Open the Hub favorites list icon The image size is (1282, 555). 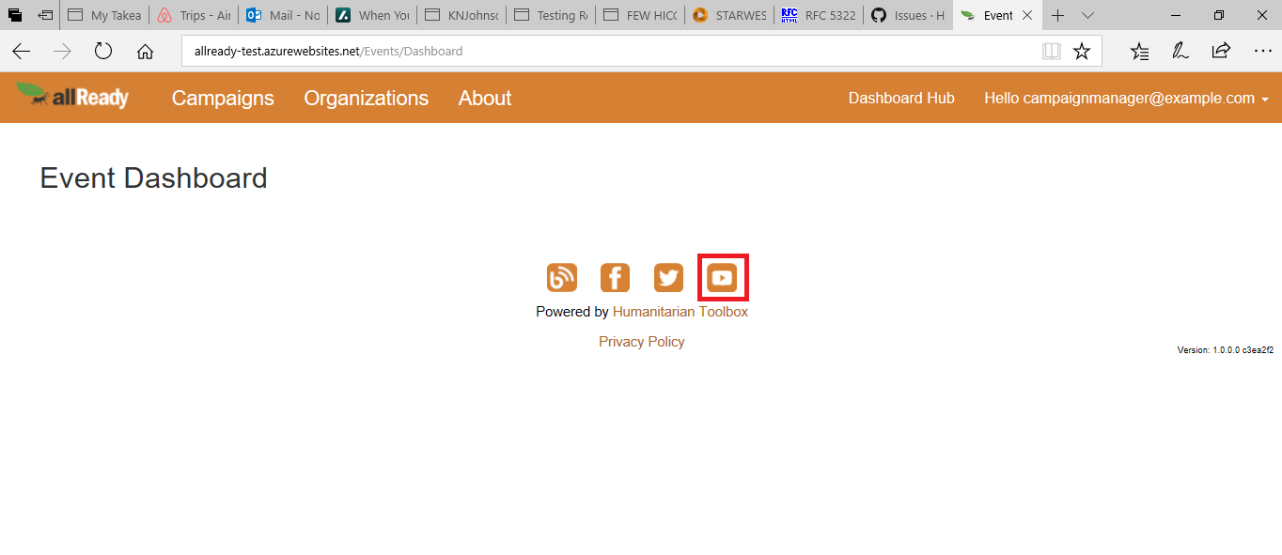coord(1139,51)
